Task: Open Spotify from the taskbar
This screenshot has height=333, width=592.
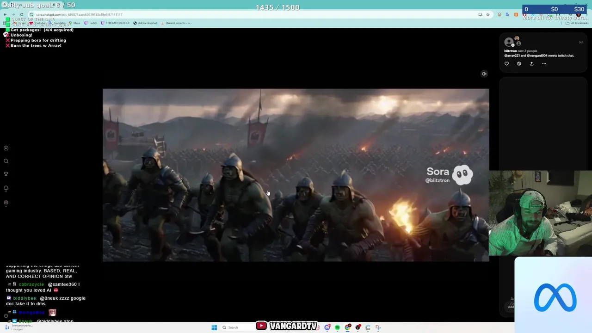Action: (337, 327)
